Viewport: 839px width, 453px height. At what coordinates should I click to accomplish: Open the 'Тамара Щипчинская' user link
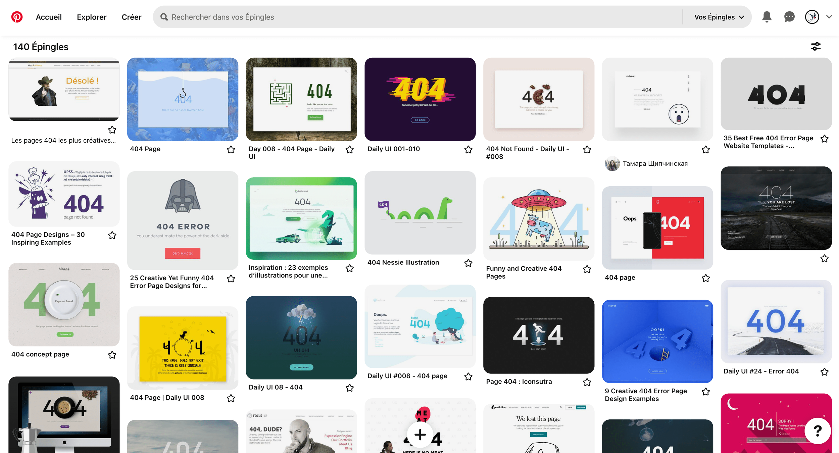[x=655, y=164]
